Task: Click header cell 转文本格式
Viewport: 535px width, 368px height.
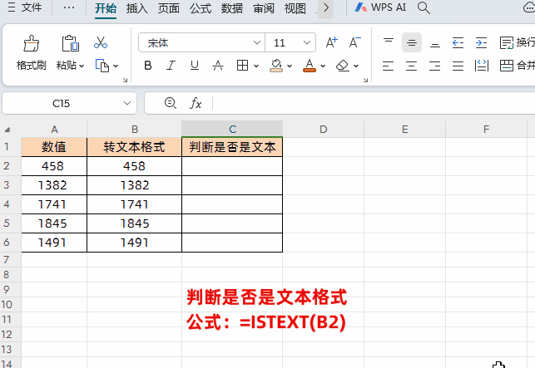Action: click(135, 147)
